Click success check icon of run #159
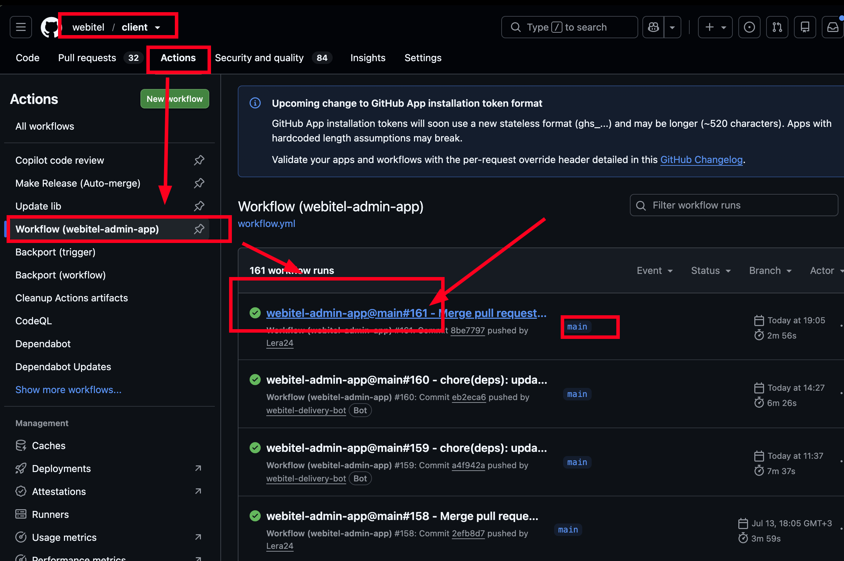The width and height of the screenshot is (844, 561). [x=255, y=448]
